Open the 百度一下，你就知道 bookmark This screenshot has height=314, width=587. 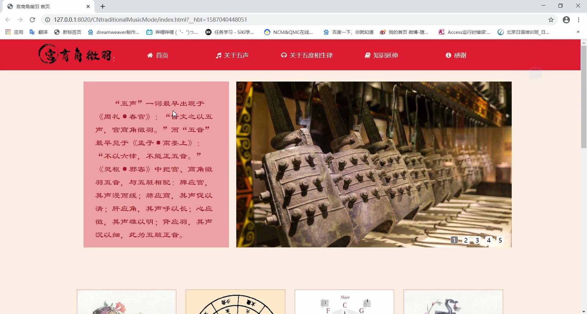click(348, 32)
